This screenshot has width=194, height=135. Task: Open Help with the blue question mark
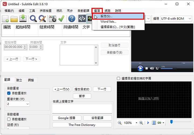pos(71,18)
